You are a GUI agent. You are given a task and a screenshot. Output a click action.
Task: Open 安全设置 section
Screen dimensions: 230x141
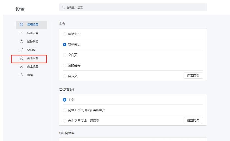click(x=31, y=66)
